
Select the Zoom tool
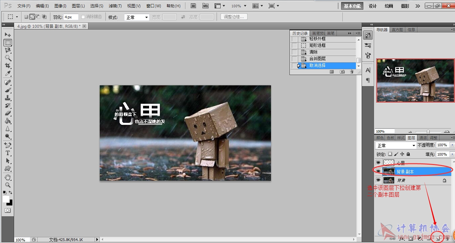point(8,185)
